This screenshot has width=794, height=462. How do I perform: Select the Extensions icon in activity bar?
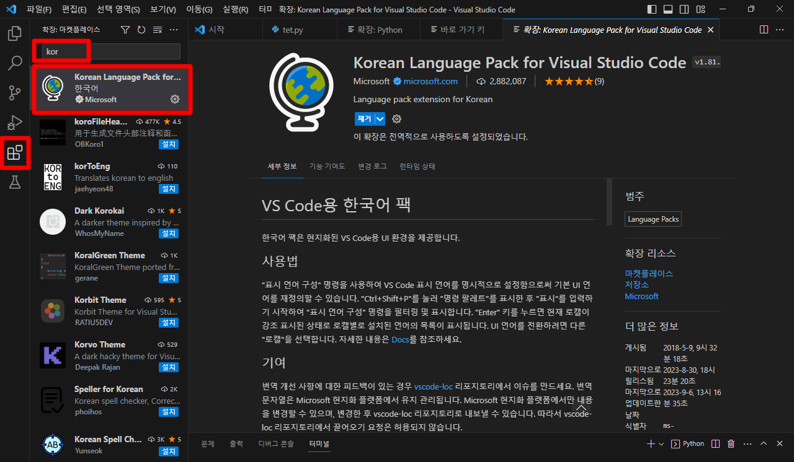[x=14, y=152]
